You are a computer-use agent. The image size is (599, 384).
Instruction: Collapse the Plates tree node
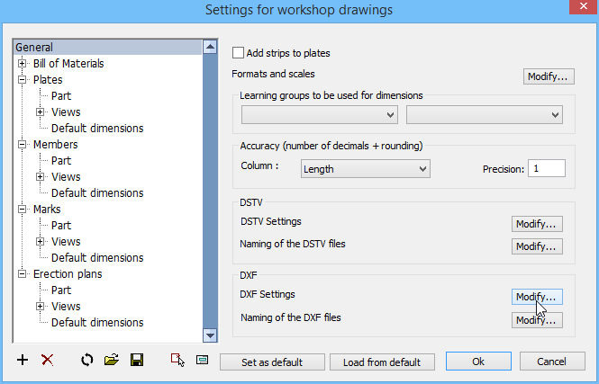23,80
